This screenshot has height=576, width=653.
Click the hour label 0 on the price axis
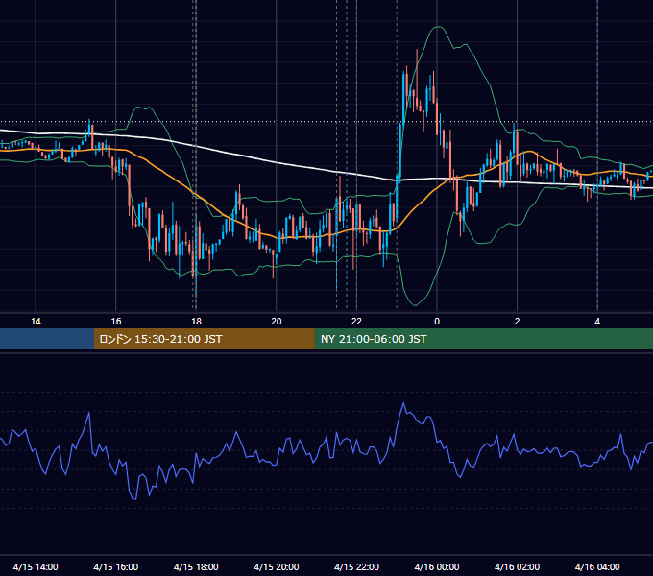[x=437, y=322]
